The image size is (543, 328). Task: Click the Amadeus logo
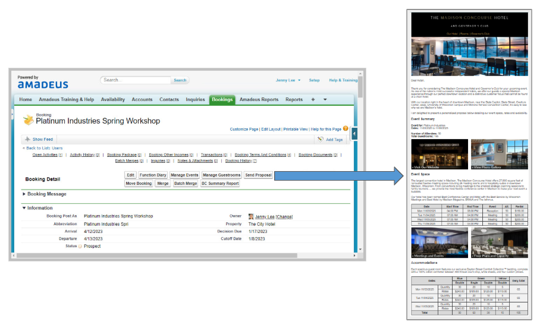coord(42,84)
